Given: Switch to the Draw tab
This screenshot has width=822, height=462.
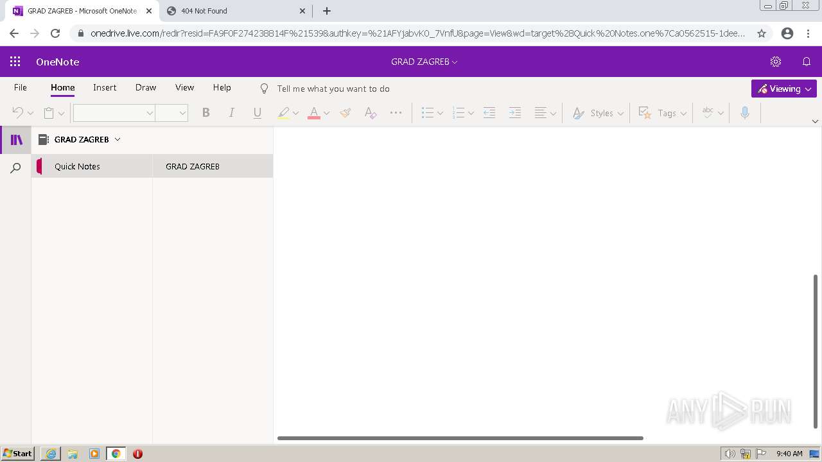Looking at the screenshot, I should coord(146,87).
